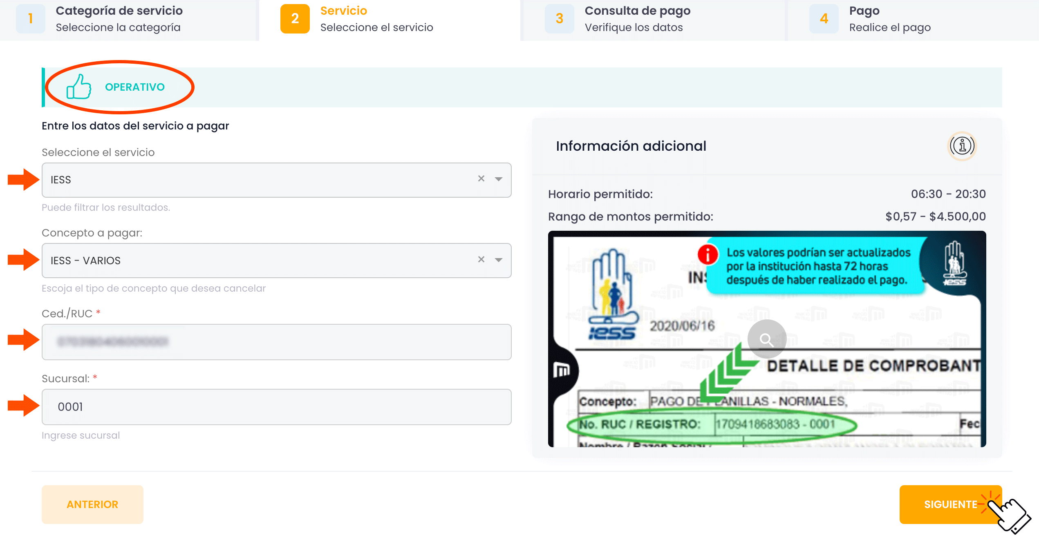Click the SIGUIENTE button
This screenshot has height=544, width=1039.
click(950, 504)
